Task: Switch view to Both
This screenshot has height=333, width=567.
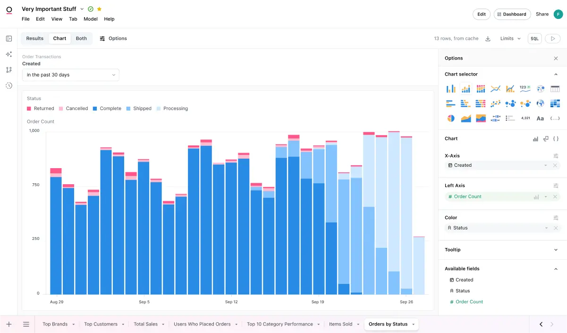Action: click(x=81, y=39)
